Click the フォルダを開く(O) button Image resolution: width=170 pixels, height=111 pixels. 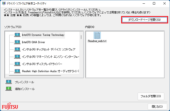click(x=151, y=96)
